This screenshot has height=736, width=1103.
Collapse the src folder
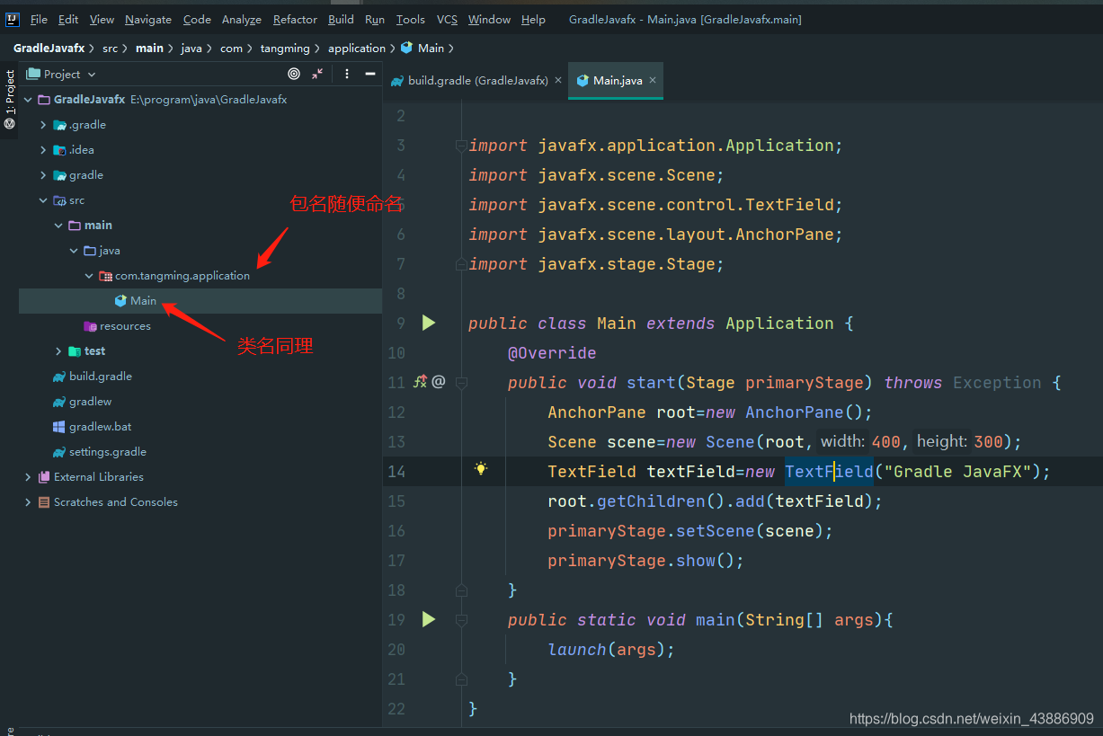tap(43, 200)
